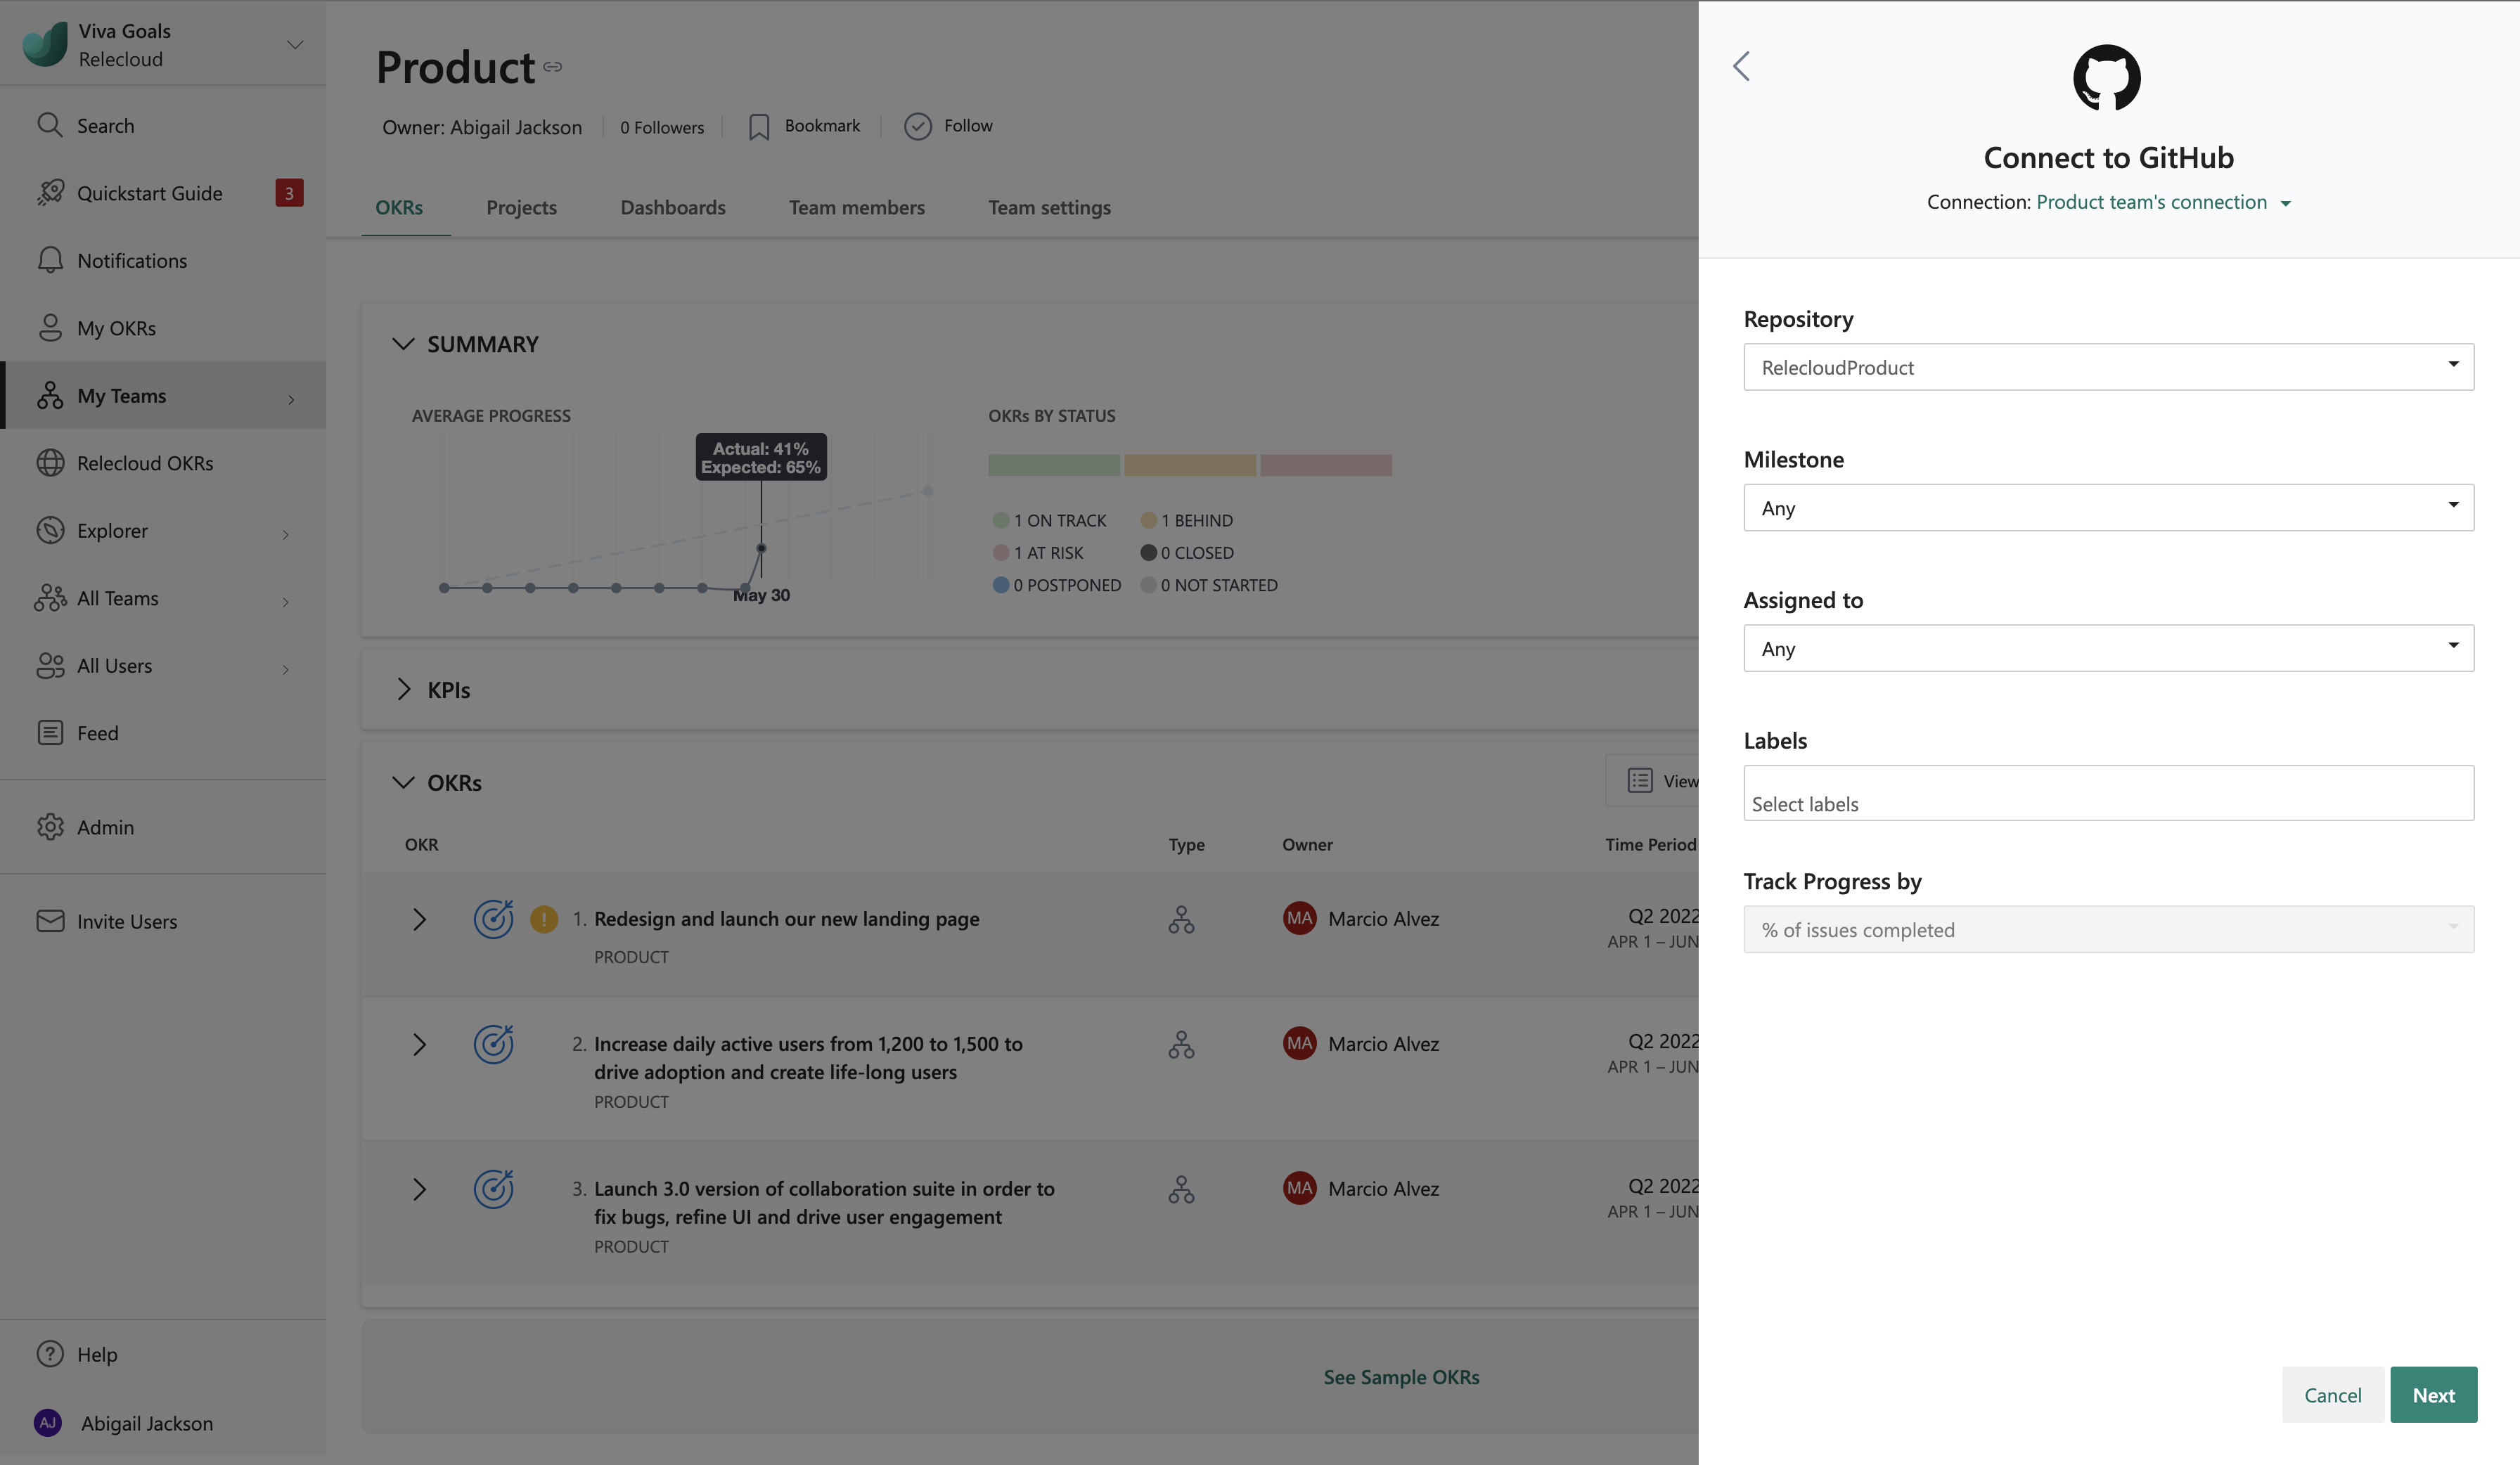Switch to the Team members tab
2520x1465 pixels.
pos(856,207)
